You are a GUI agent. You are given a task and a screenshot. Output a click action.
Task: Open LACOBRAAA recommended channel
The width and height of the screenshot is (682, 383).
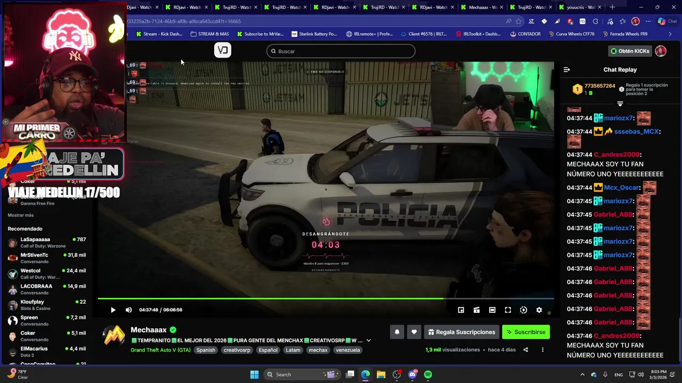tap(47, 289)
